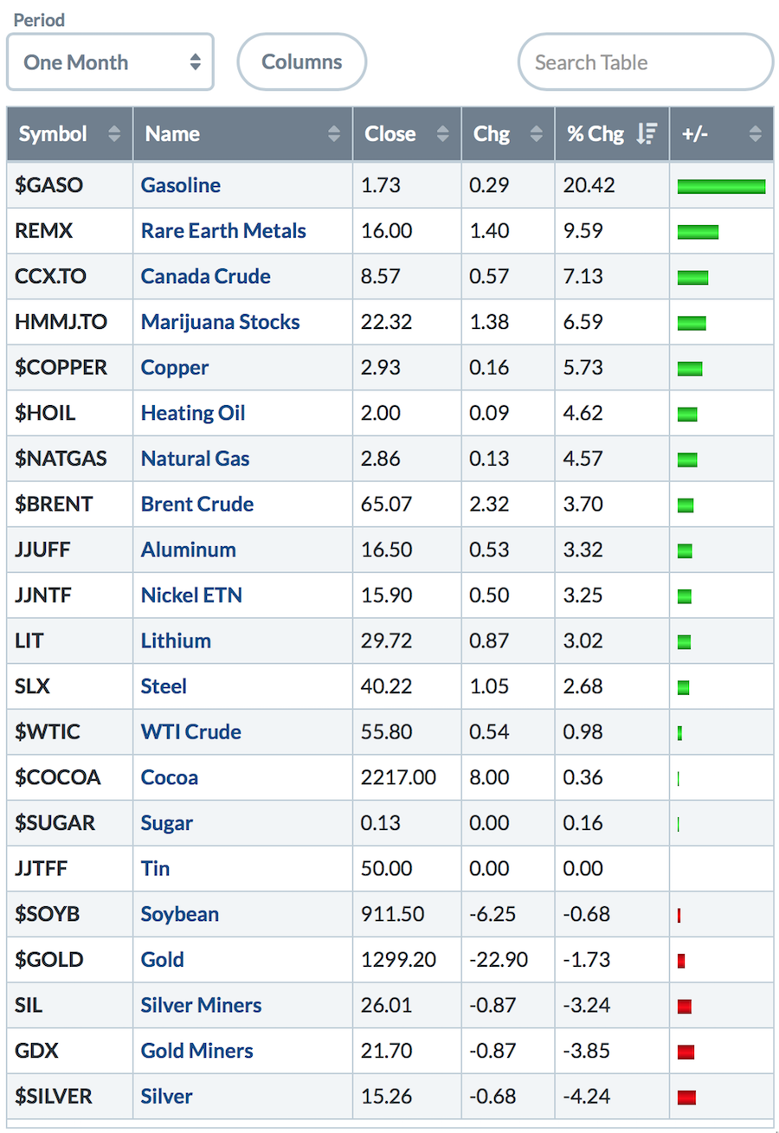Open the Columns chooser
This screenshot has height=1133, width=779.
tap(302, 62)
